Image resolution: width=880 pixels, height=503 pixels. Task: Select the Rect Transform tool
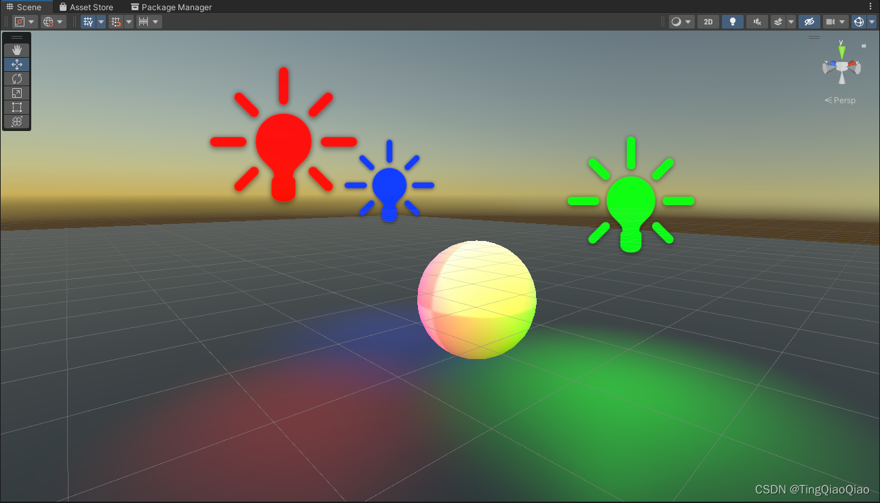(x=16, y=107)
